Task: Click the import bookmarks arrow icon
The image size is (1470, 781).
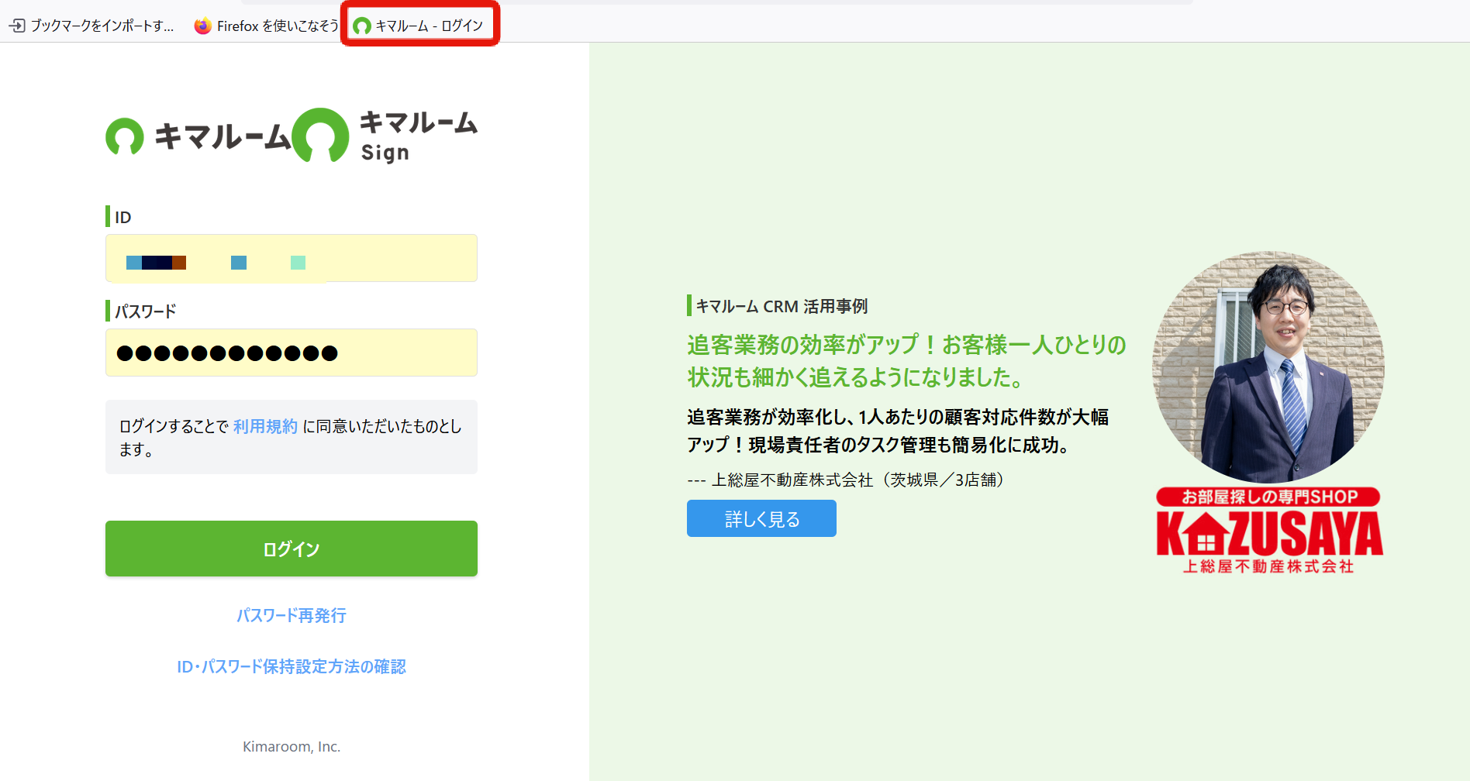Action: coord(16,26)
